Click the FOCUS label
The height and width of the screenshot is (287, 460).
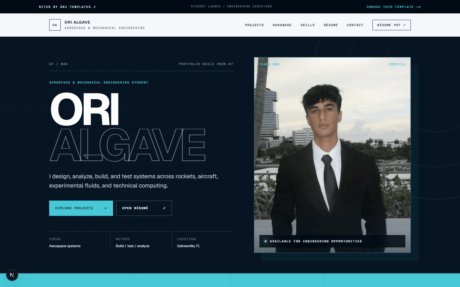(55, 239)
